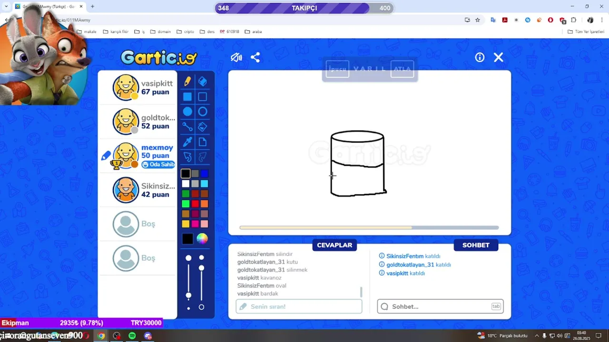Open the Adobe Acrobat extension icon
Image resolution: width=609 pixels, height=342 pixels.
(x=504, y=20)
